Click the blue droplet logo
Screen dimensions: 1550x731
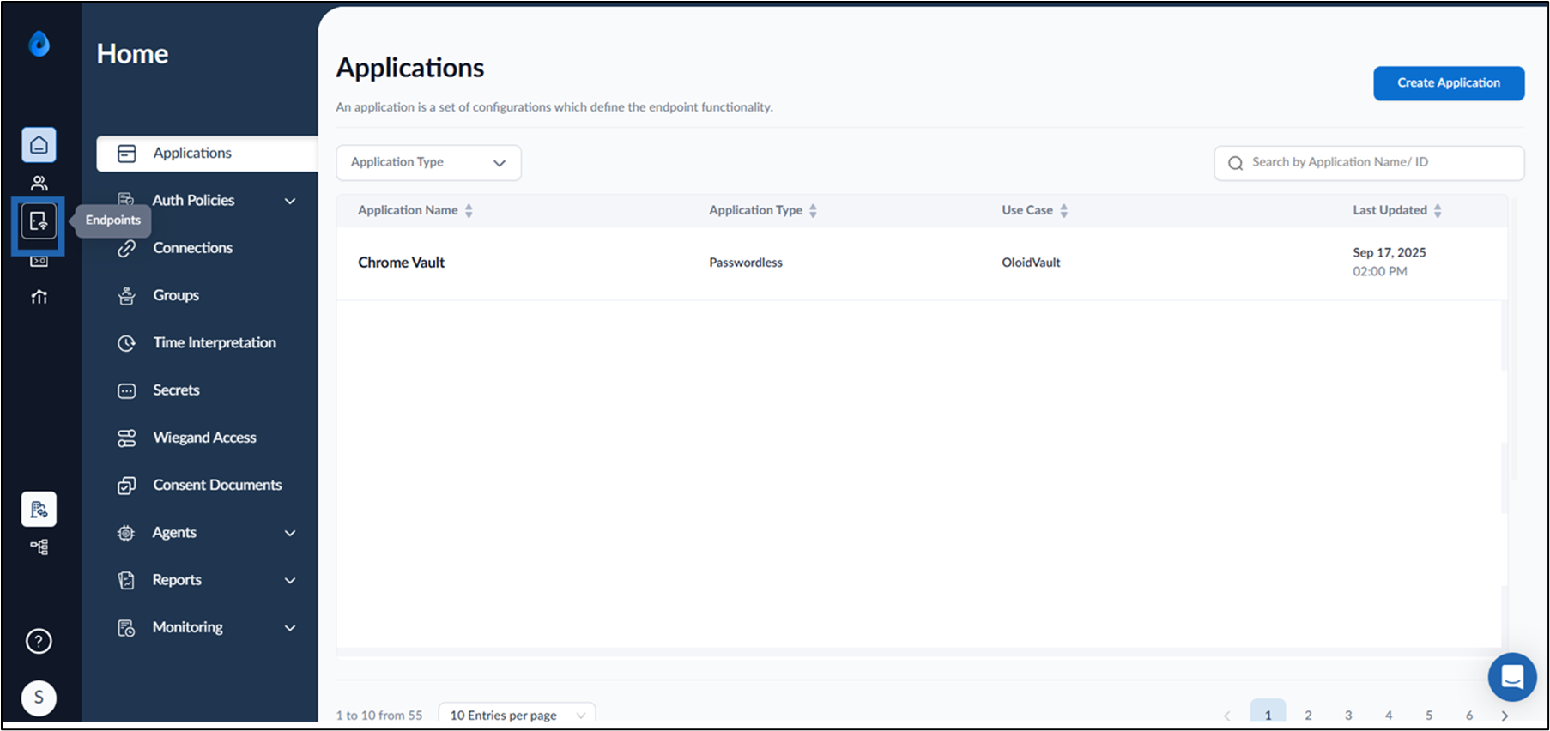39,43
